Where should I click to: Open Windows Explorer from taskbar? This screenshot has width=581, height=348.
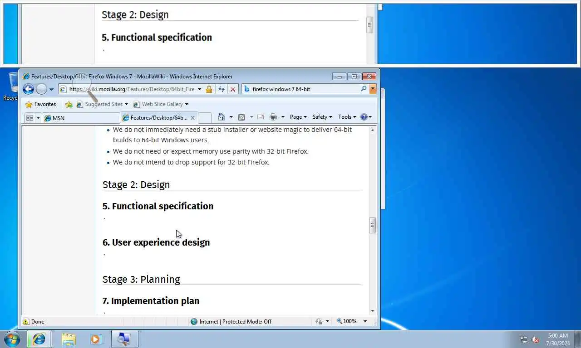[x=69, y=339]
